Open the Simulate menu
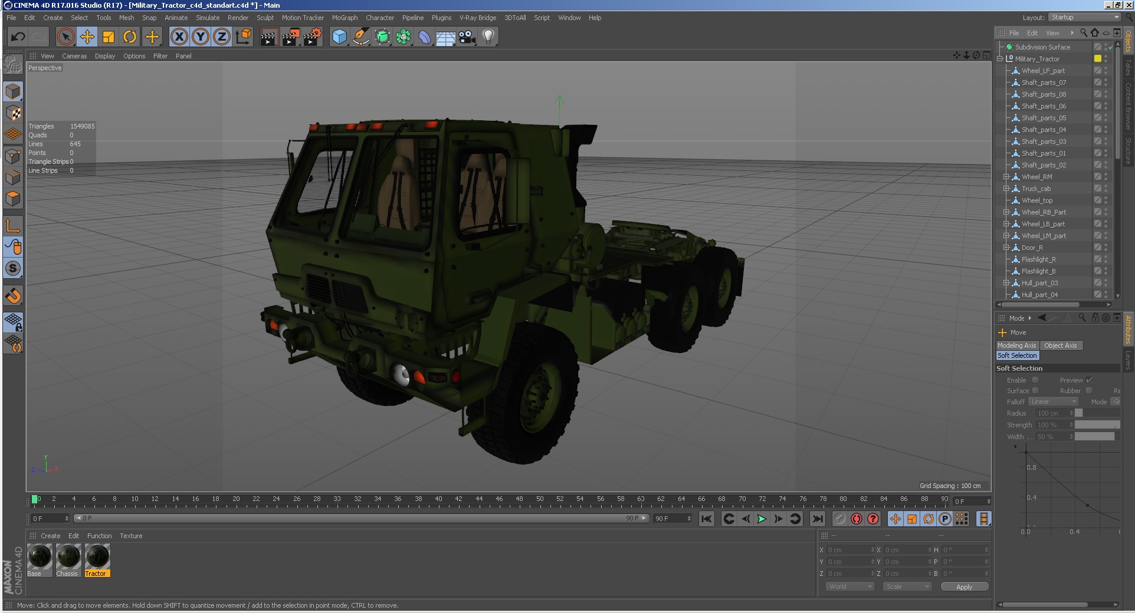Viewport: 1135px width, 613px height. tap(208, 18)
